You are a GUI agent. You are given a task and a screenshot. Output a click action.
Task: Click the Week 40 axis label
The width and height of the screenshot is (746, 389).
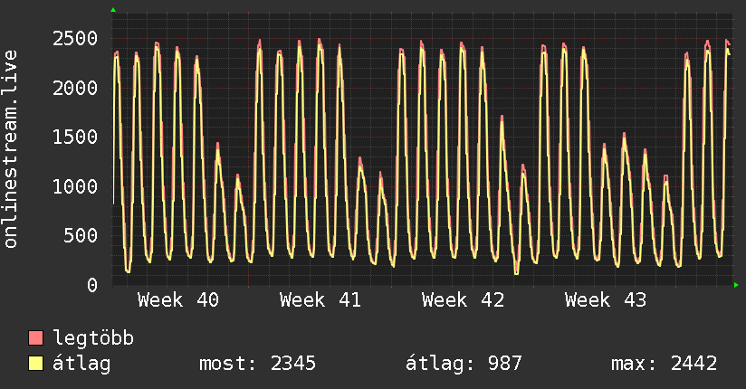coord(178,300)
